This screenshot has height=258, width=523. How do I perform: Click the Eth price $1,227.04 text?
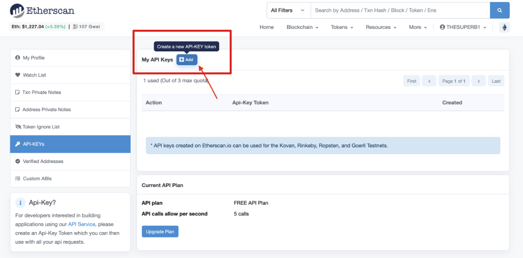(28, 27)
